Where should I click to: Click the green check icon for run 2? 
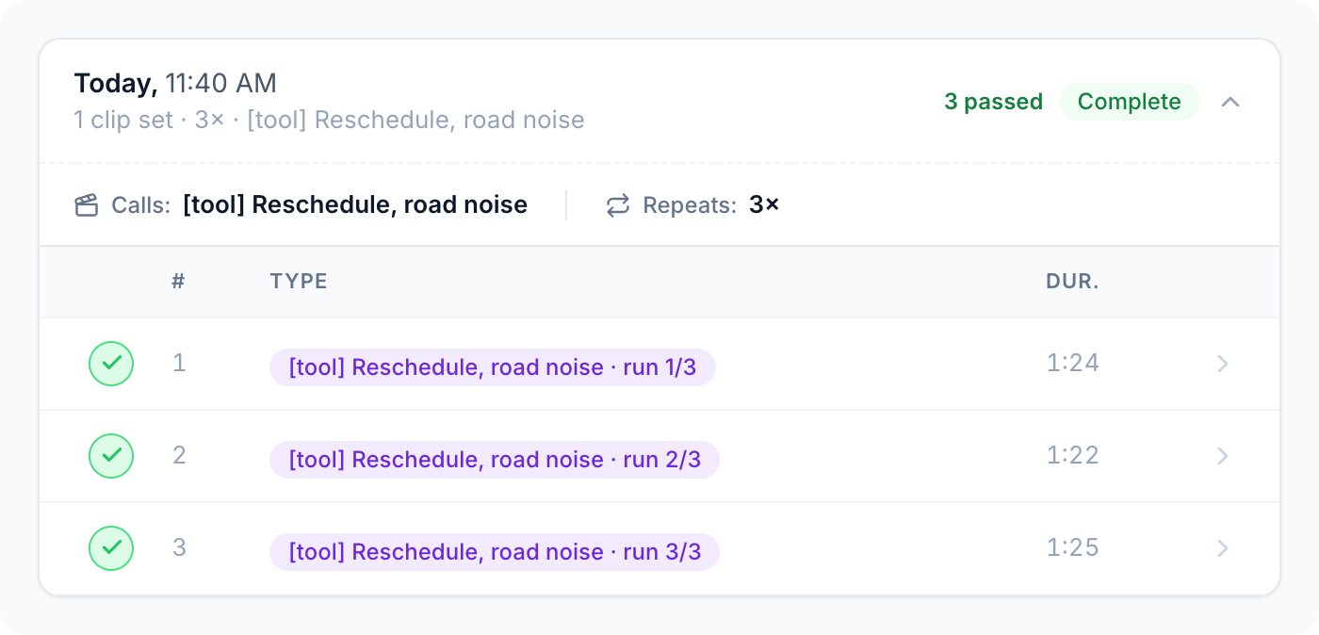pos(111,456)
